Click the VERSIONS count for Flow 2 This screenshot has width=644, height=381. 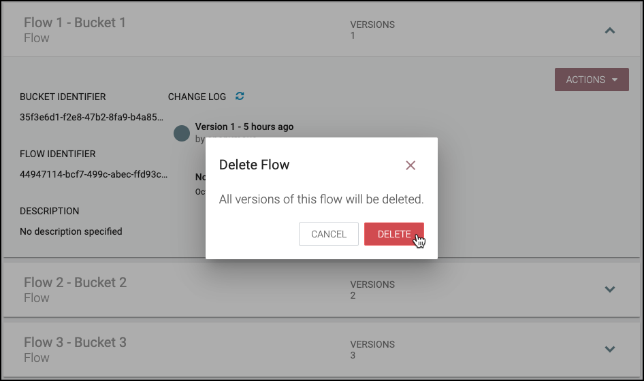click(353, 295)
